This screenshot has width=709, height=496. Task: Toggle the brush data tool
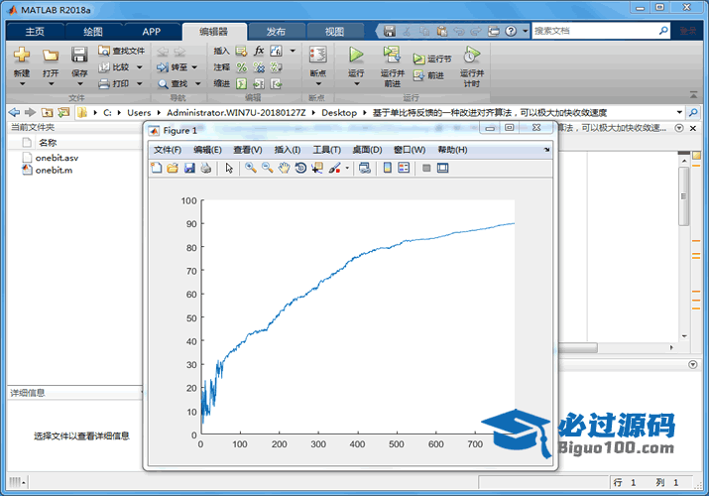click(334, 169)
